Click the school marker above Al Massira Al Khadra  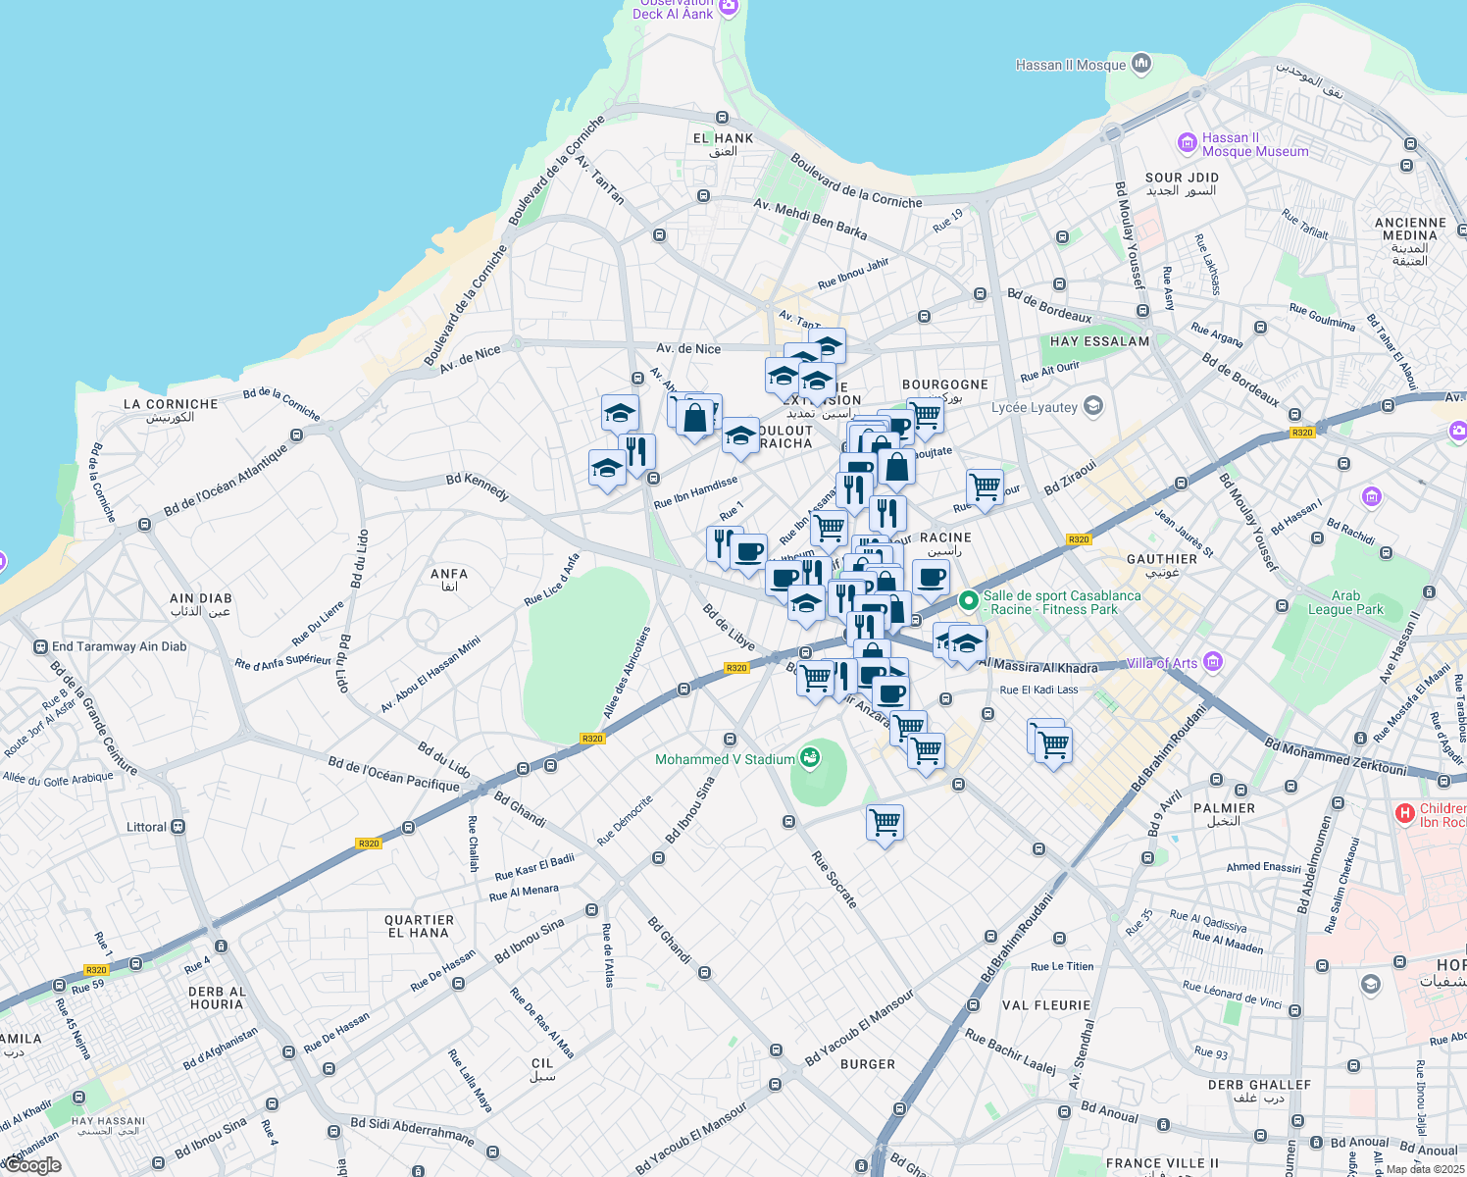coord(967,644)
